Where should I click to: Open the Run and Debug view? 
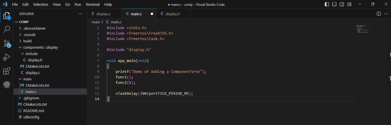(x=7, y=57)
